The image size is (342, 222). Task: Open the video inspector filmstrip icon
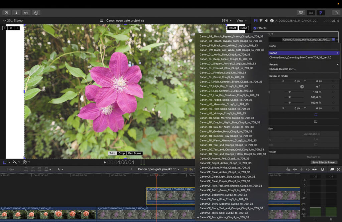point(255,20)
